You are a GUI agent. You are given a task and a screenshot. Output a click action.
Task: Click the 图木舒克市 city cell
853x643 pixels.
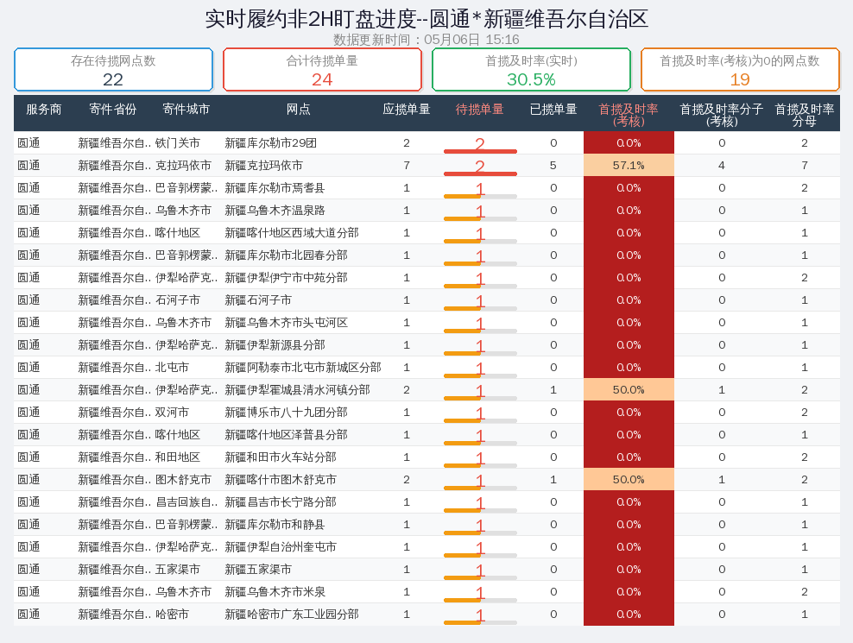[x=183, y=480]
